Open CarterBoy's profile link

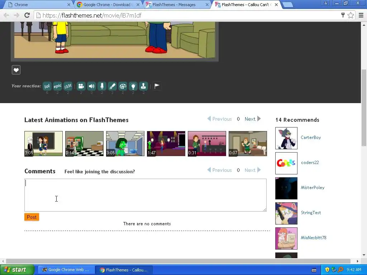311,137
